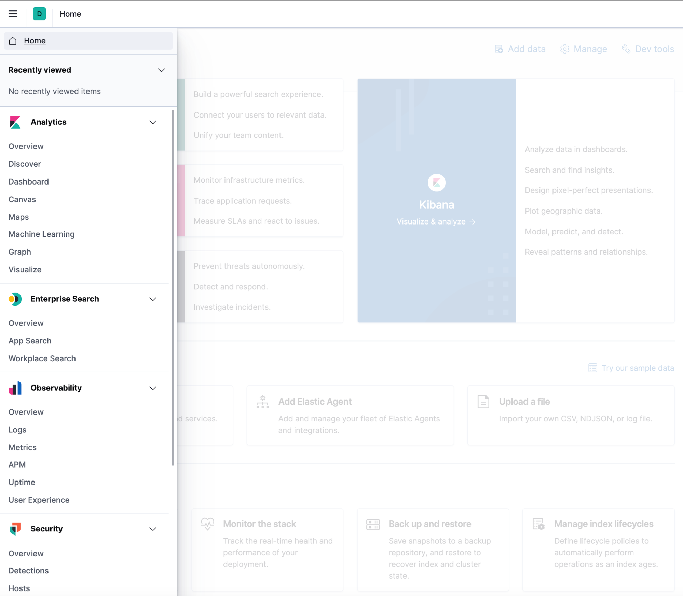Image resolution: width=683 pixels, height=596 pixels.
Task: Click the Security section icon
Action: (x=15, y=529)
